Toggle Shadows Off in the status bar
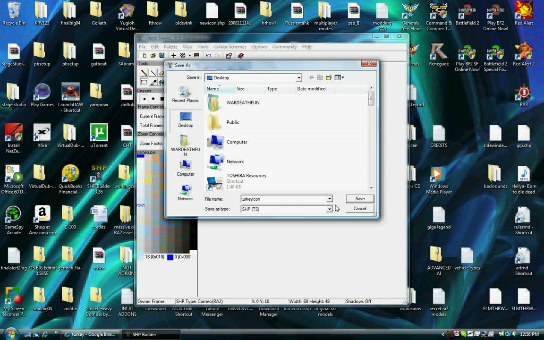Screen dimensions: 544x340 tap(358, 301)
